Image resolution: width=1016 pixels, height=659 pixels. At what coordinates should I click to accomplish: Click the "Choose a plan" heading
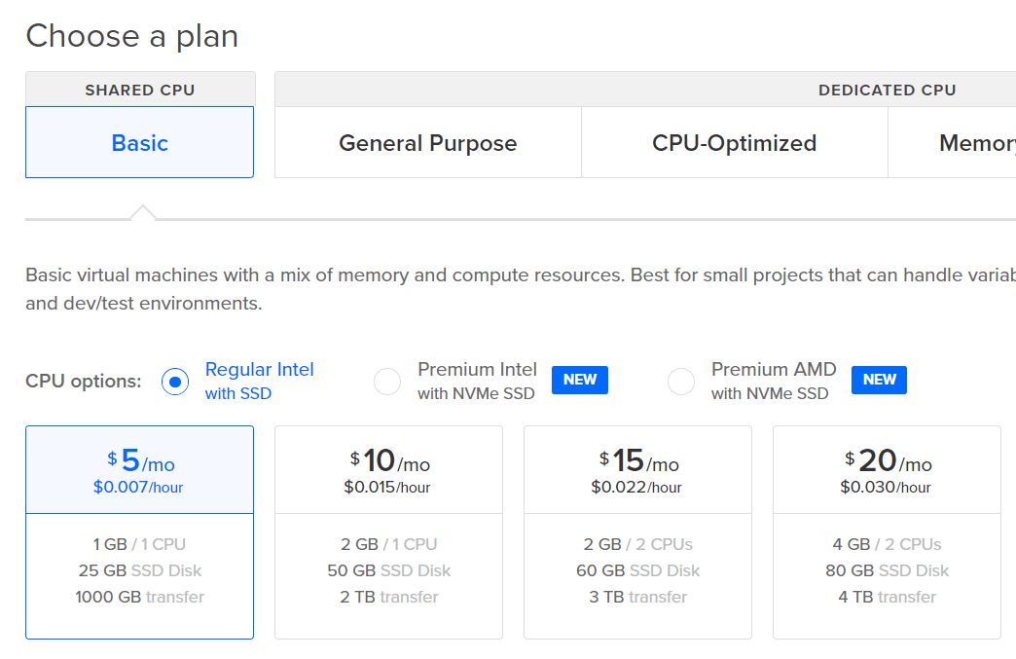click(132, 36)
